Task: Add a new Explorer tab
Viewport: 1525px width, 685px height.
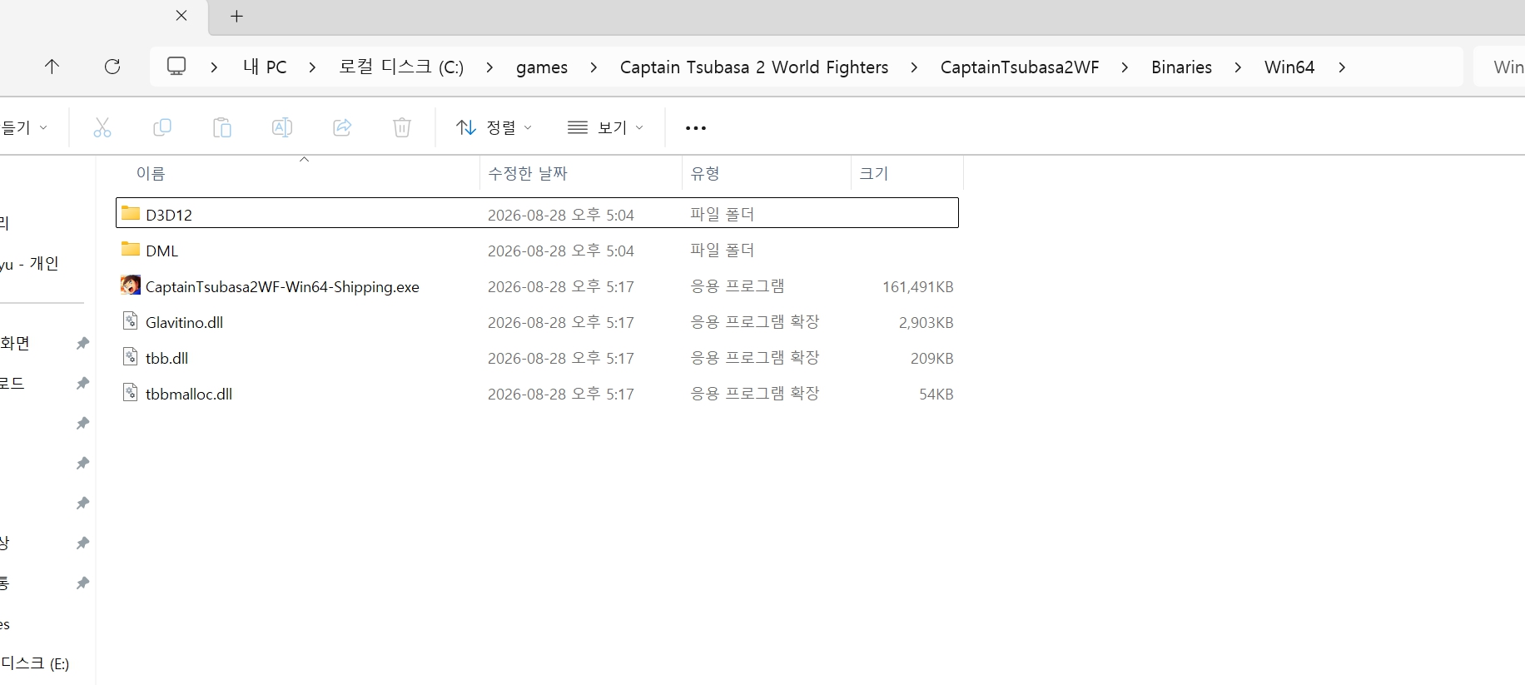Action: (x=236, y=17)
